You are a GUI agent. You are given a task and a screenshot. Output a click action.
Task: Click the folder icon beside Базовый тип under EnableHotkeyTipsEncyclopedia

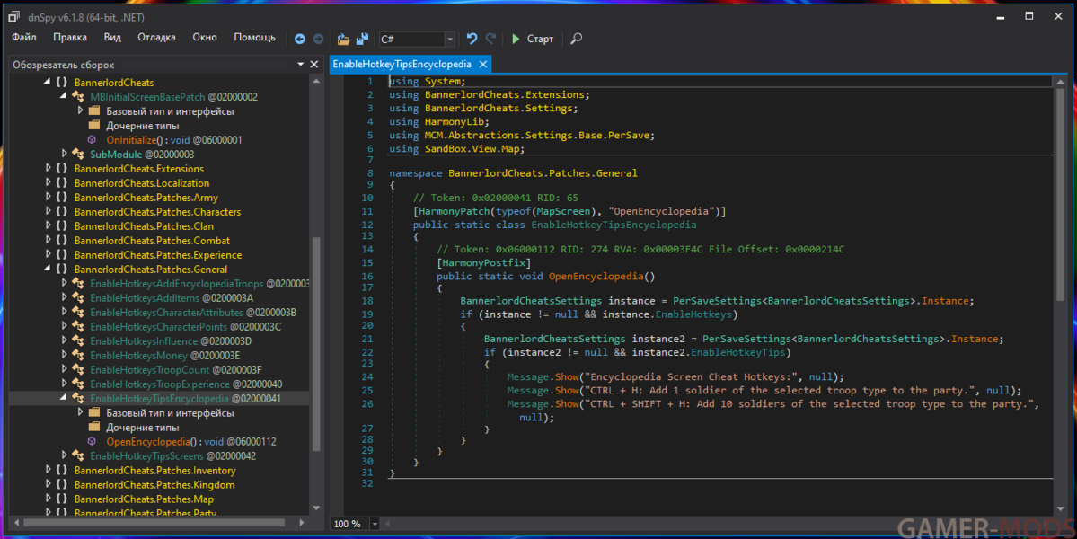[95, 412]
